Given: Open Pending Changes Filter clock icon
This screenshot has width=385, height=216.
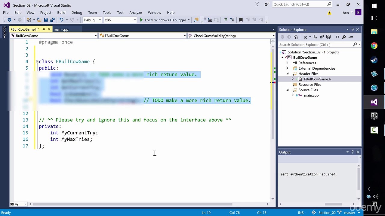Looking at the screenshot, I should click(x=305, y=37).
